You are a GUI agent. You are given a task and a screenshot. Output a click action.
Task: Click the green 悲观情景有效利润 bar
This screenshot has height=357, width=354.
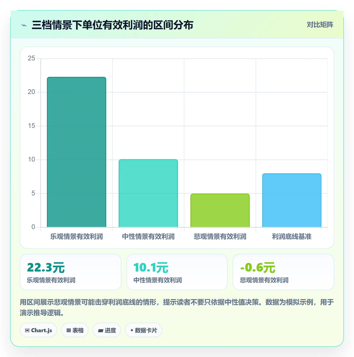tap(220, 210)
